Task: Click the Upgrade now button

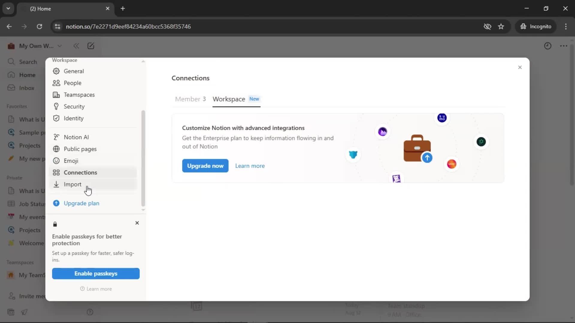Action: coord(205,166)
